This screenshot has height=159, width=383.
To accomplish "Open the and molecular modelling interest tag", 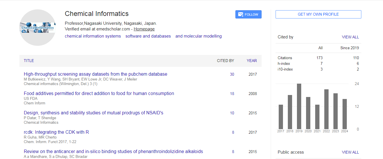I will [x=198, y=36].
